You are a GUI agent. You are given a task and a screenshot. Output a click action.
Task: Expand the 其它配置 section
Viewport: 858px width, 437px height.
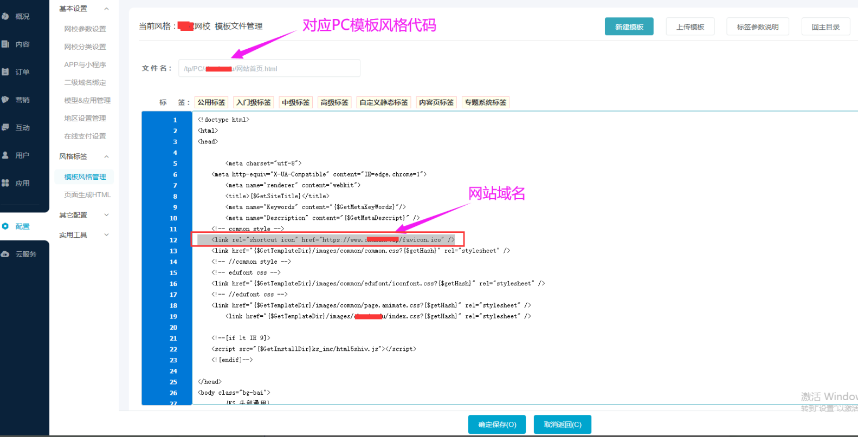tap(106, 215)
